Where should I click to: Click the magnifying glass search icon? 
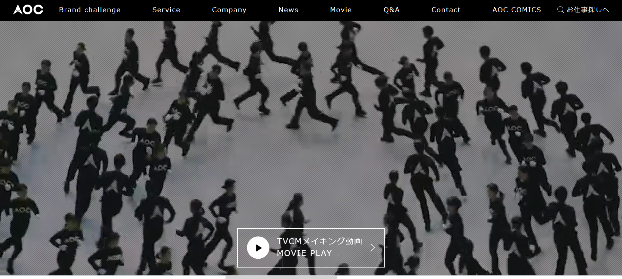561,10
